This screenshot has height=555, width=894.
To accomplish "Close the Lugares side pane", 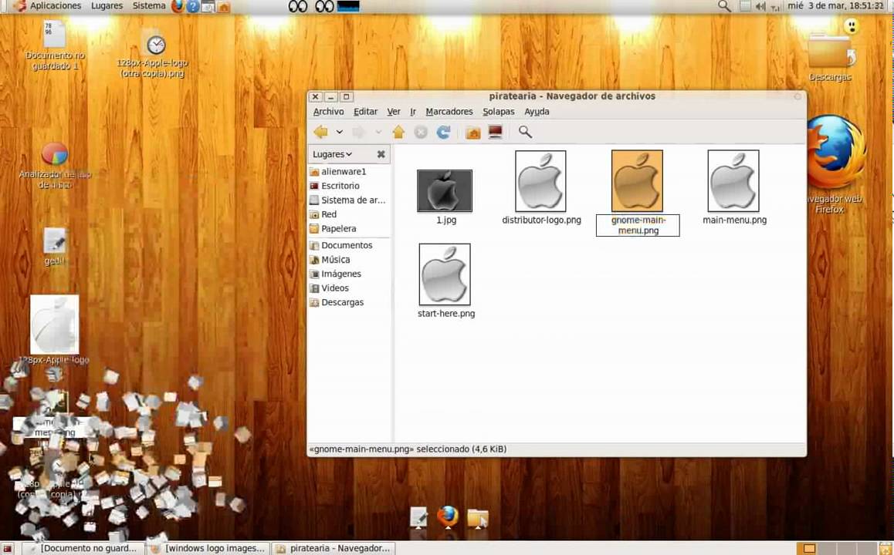I will [381, 154].
